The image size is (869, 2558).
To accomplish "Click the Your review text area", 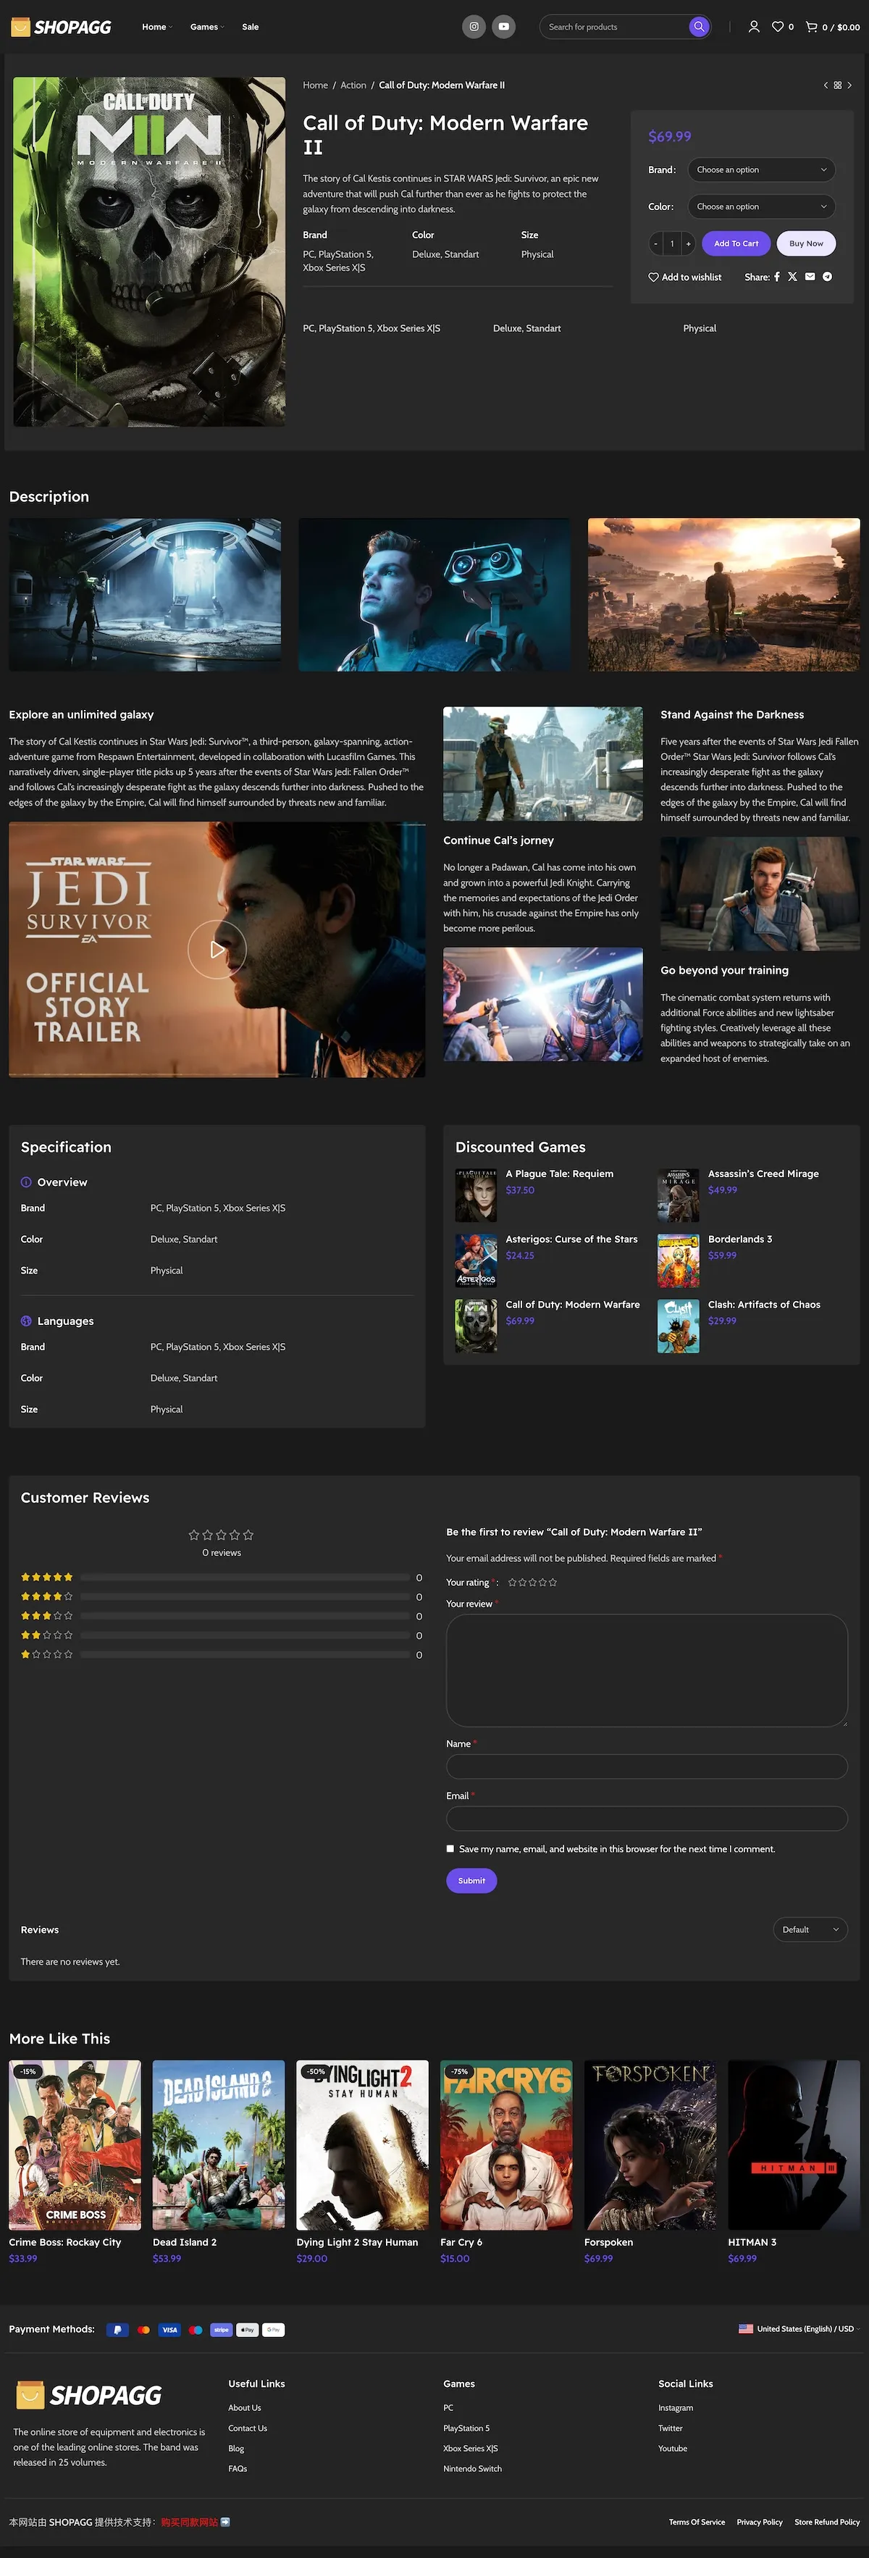I will point(647,1671).
